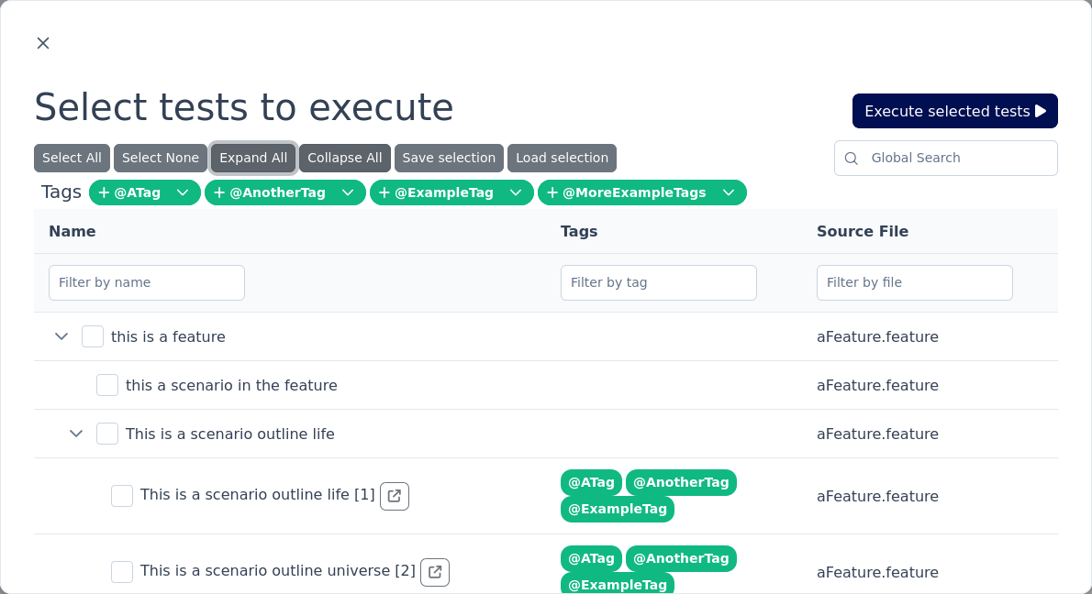Tick 'this a scenario in the feature' checkbox
The image size is (1092, 594).
107,385
